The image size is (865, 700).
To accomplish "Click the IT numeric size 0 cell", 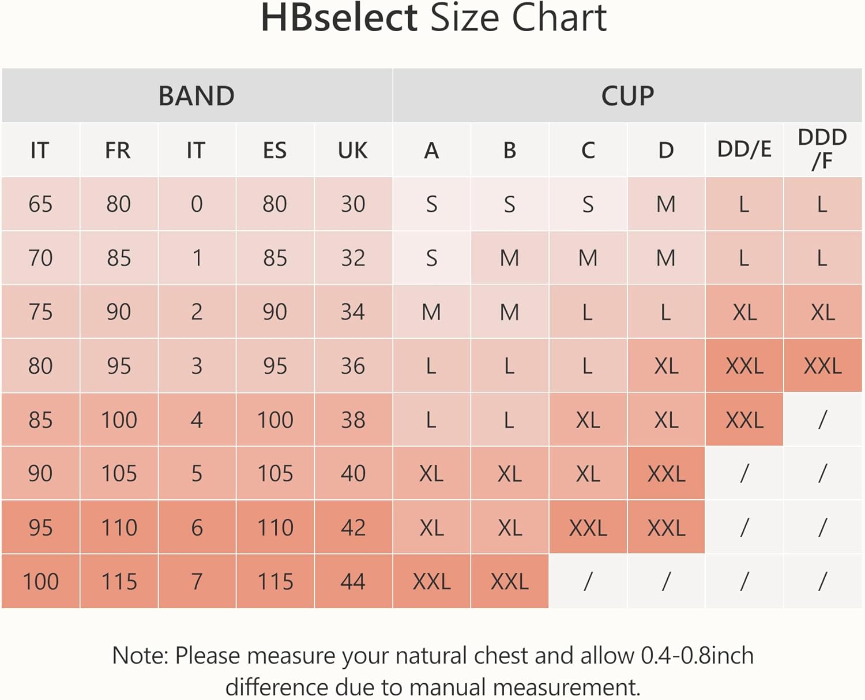I will click(197, 204).
